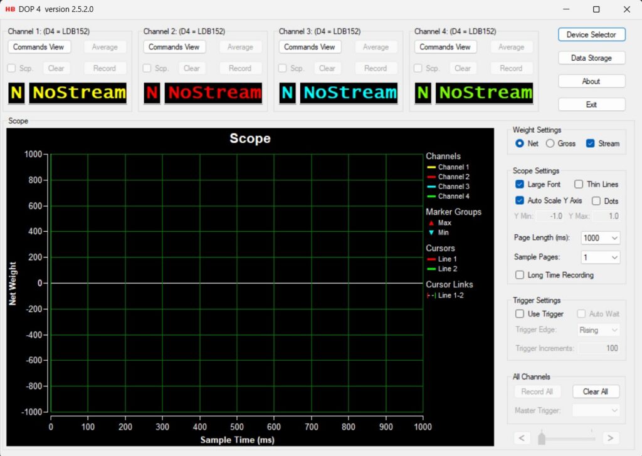Image resolution: width=642 pixels, height=456 pixels.
Task: Enable the Use Trigger checkbox
Action: tap(519, 314)
